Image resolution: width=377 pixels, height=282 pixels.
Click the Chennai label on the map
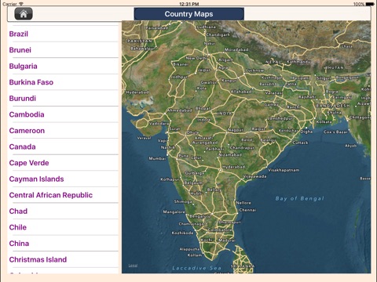(x=247, y=210)
